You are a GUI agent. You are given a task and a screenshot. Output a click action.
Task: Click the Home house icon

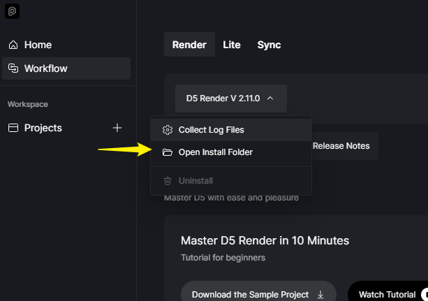13,45
